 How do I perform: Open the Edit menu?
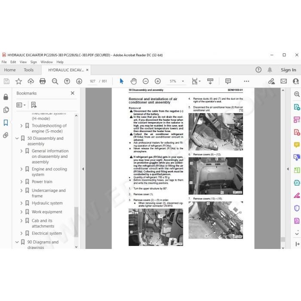(13, 62)
